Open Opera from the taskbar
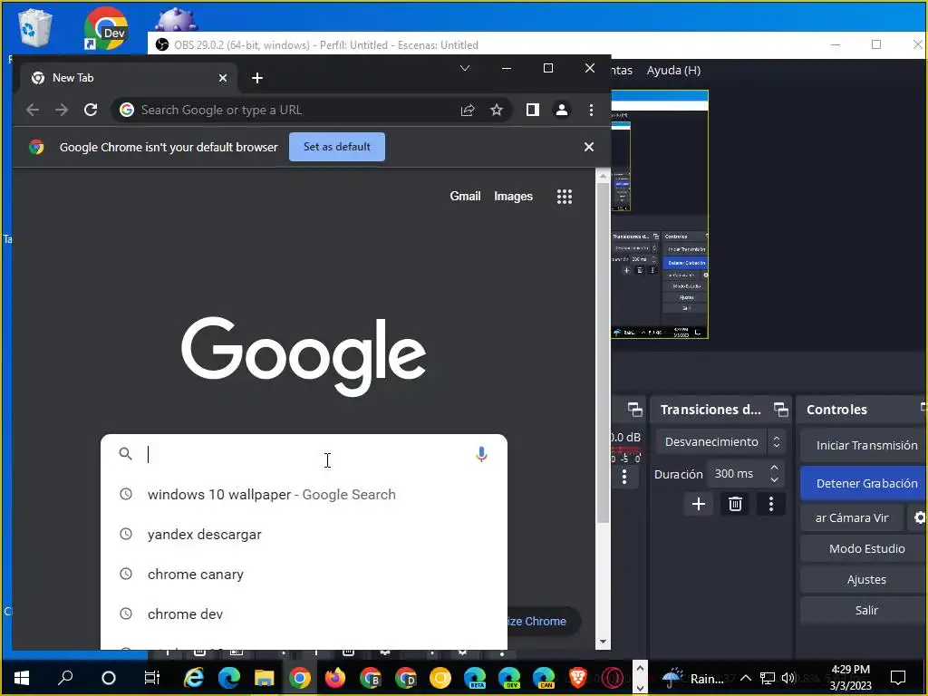Image resolution: width=928 pixels, height=696 pixels. point(614,678)
